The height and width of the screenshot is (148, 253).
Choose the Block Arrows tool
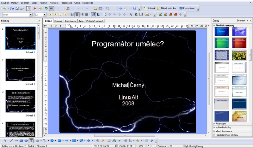pos(67,141)
